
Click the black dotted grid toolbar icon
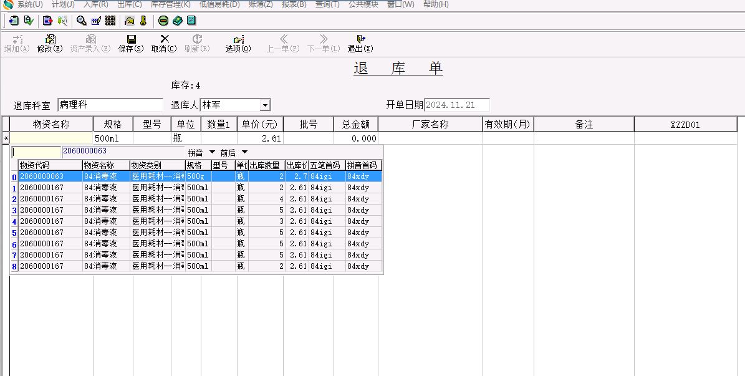click(111, 21)
